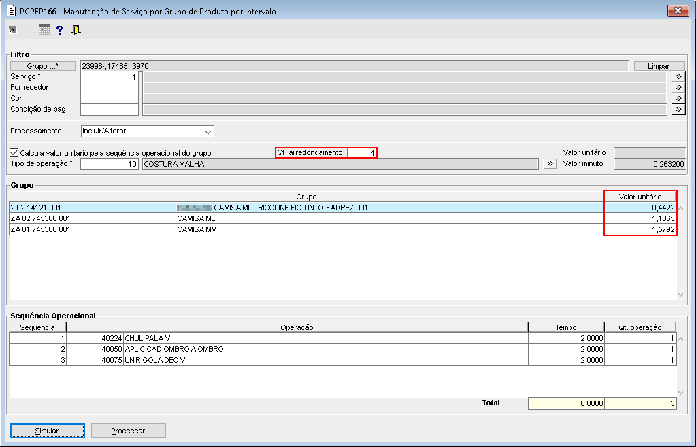The width and height of the screenshot is (696, 447).
Task: Click unit value 1,1865
Action: point(640,218)
